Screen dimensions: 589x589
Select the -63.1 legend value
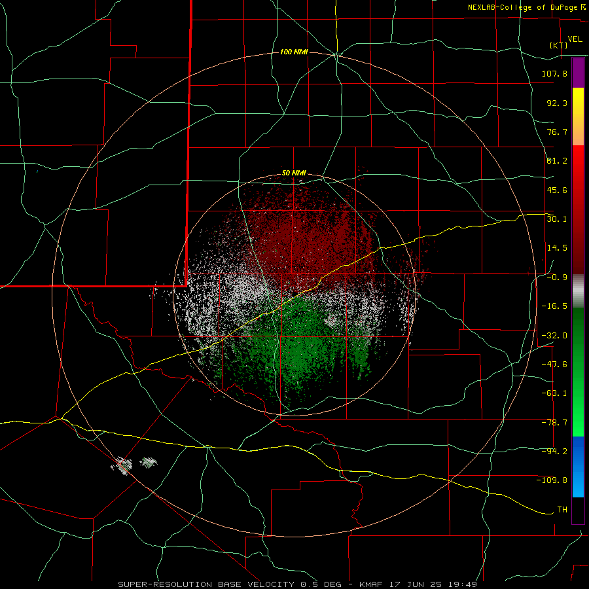[x=554, y=393]
